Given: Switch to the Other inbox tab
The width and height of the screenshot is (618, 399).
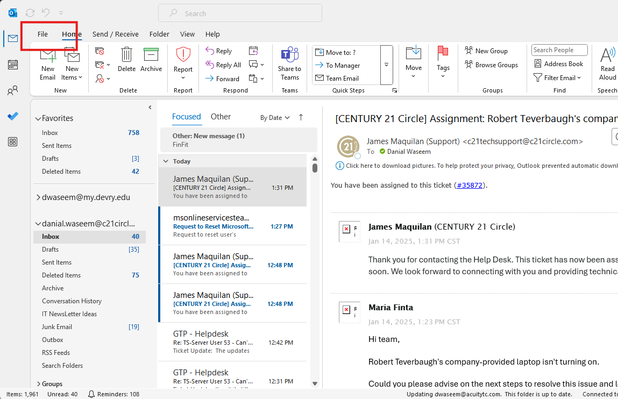Looking at the screenshot, I should pos(221,117).
